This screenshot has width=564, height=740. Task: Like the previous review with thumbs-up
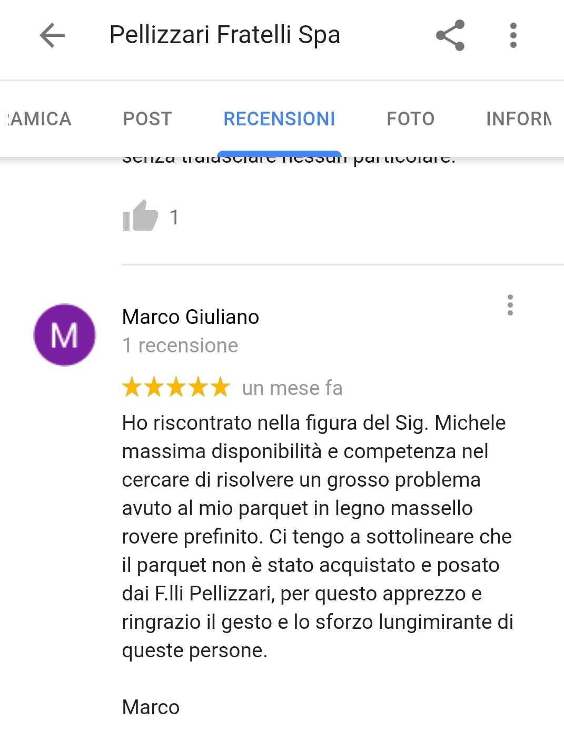pos(140,216)
